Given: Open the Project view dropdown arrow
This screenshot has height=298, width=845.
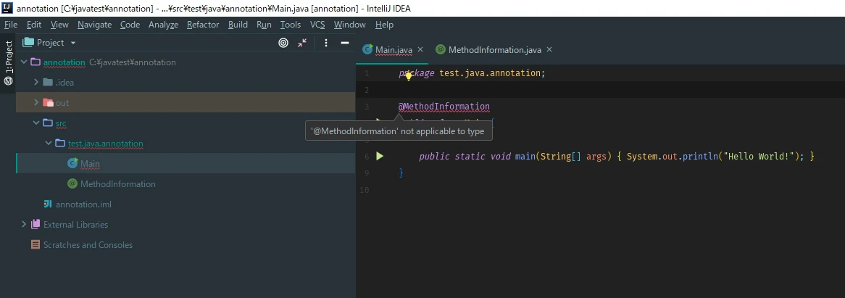Looking at the screenshot, I should pos(73,43).
